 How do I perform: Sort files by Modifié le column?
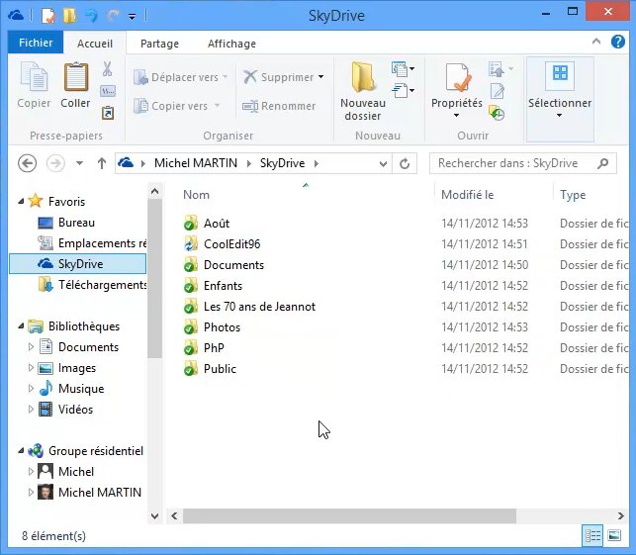468,195
